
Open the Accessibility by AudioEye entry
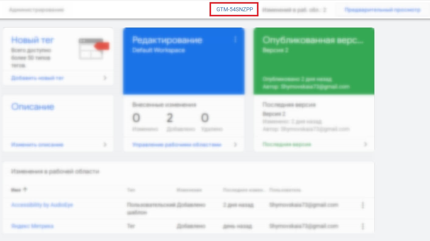point(42,205)
